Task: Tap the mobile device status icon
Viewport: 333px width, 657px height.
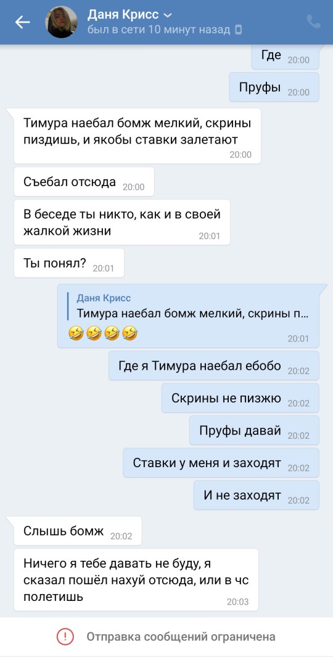Action: click(238, 30)
